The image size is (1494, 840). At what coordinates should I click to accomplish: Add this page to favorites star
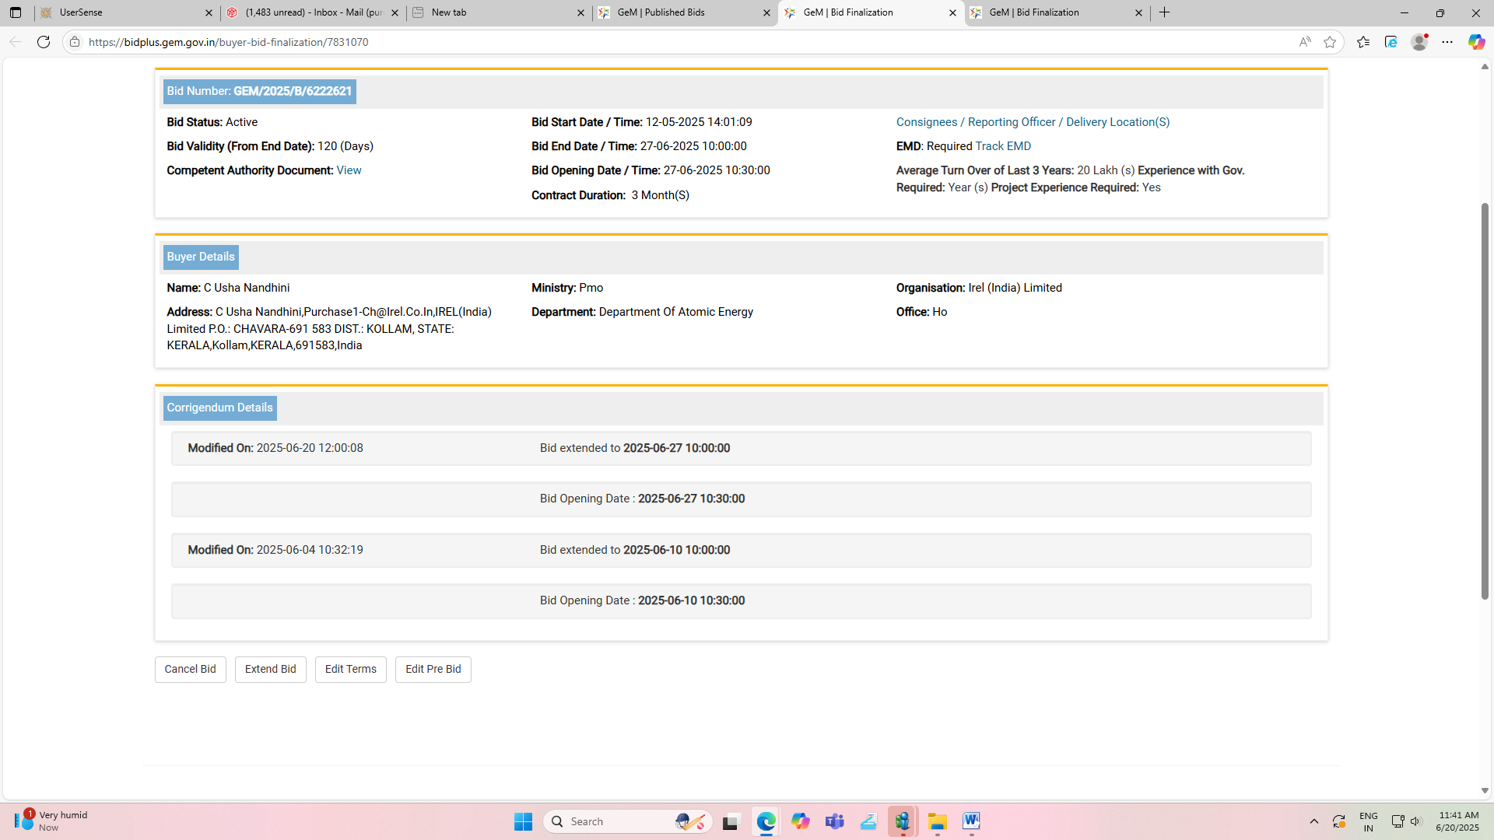(1330, 42)
